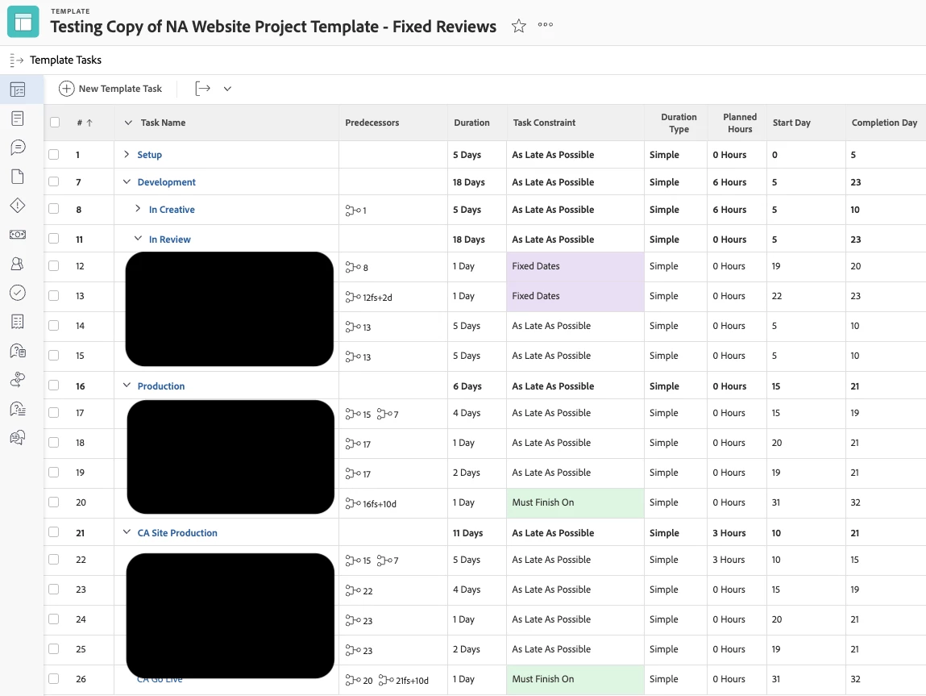Image resolution: width=926 pixels, height=696 pixels.
Task: Check the box for task 16 Production
Action: pyautogui.click(x=54, y=386)
